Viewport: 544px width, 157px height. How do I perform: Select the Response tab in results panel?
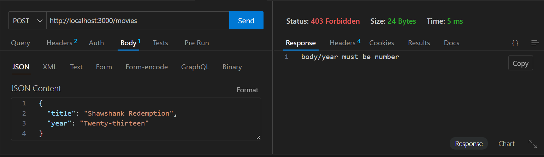coord(301,43)
